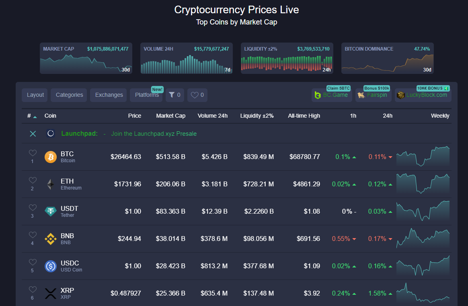Dismiss the Launchpad promo with the X
This screenshot has height=306, width=468.
(33, 134)
